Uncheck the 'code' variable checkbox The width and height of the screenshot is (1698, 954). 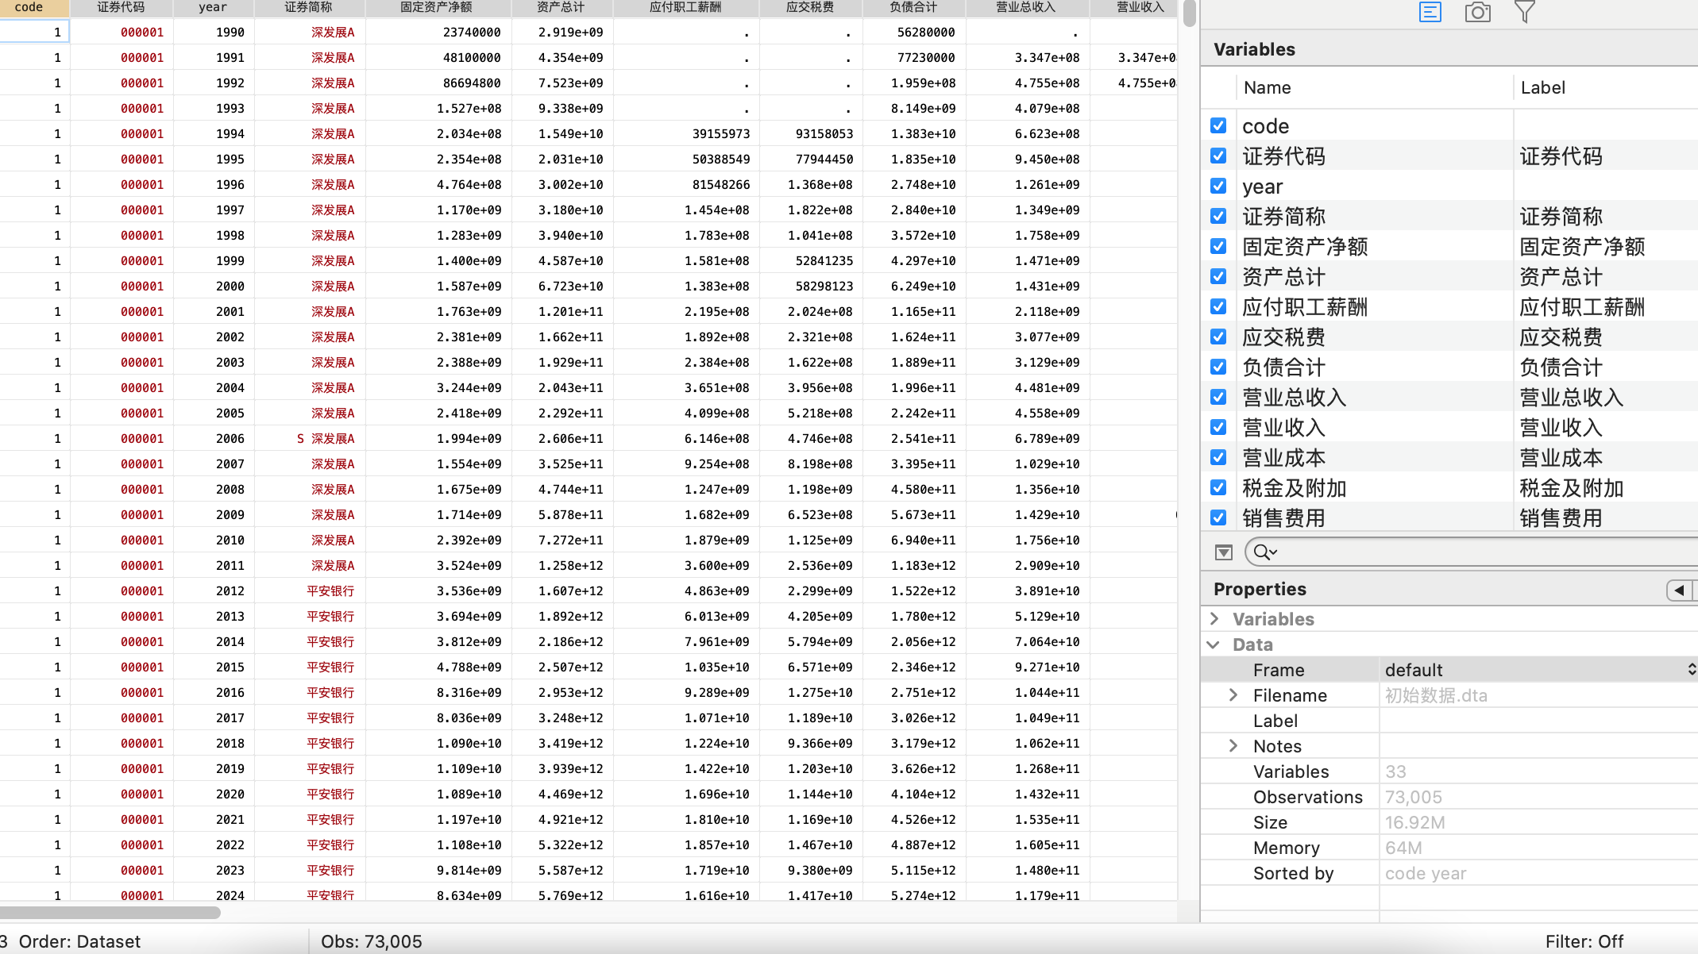(1218, 125)
